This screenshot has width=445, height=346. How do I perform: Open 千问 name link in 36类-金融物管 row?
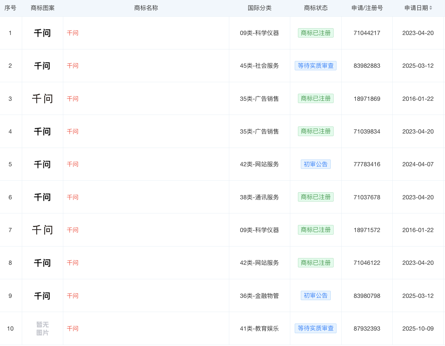(73, 296)
